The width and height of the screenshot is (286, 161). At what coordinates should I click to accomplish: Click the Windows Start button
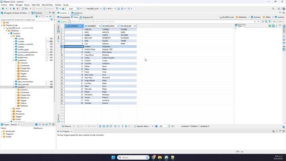coord(113,157)
